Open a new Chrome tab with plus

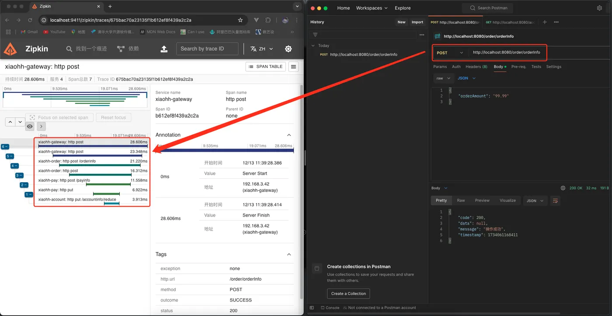pyautogui.click(x=110, y=7)
